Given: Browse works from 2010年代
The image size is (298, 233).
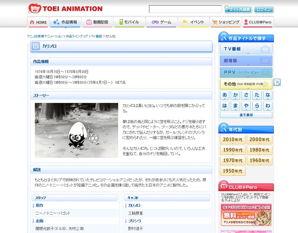Looking at the screenshot, I should pyautogui.click(x=233, y=139).
